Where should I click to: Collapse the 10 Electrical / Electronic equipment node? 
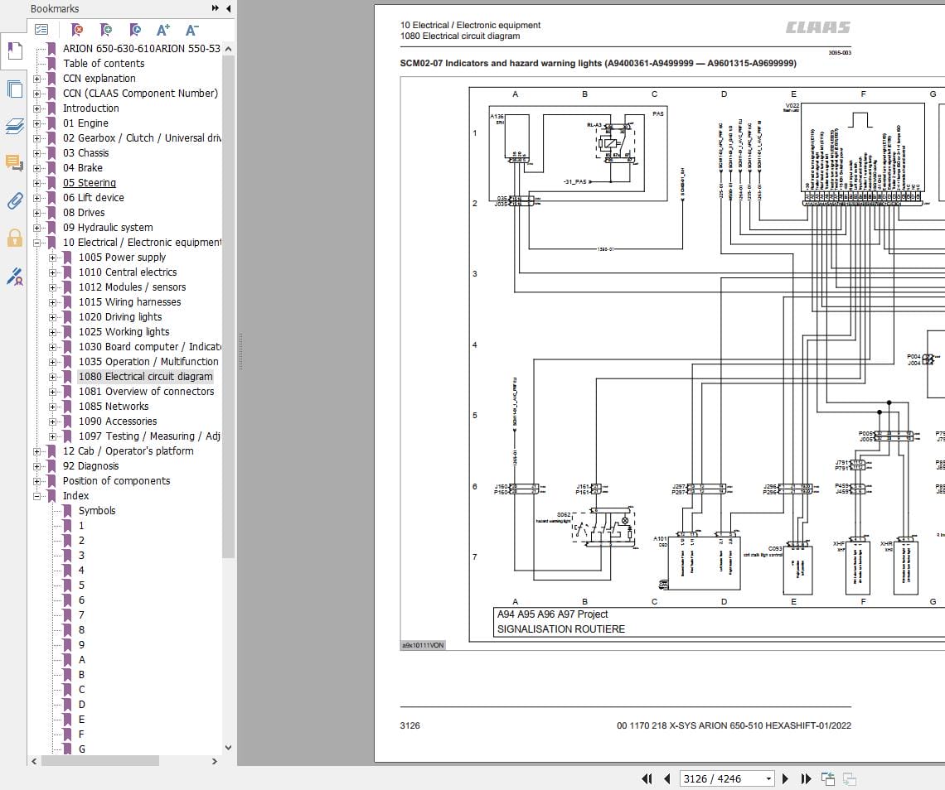[x=36, y=243]
